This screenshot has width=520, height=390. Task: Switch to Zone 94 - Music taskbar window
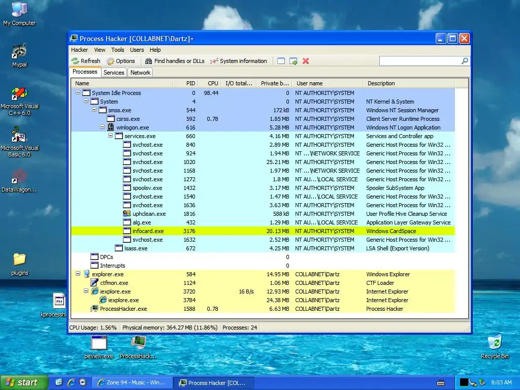pos(133,383)
